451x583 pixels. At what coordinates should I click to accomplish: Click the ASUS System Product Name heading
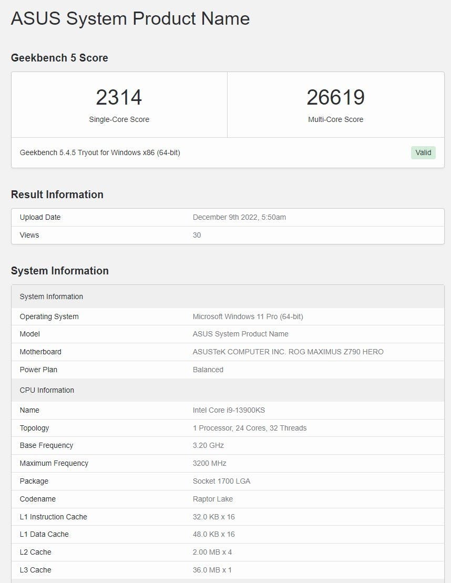[x=130, y=18]
